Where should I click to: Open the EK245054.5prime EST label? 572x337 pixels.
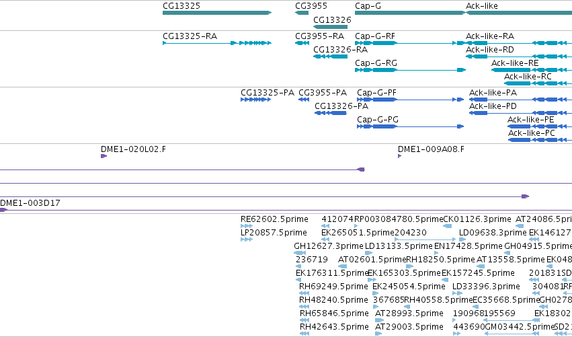[x=409, y=287]
